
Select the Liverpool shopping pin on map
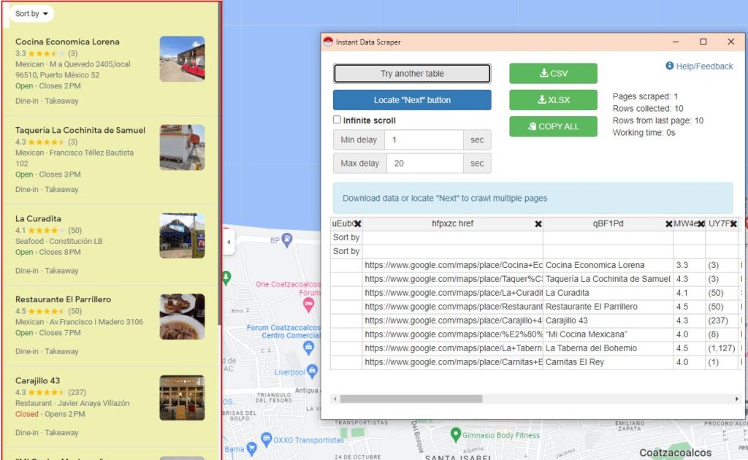tap(312, 371)
